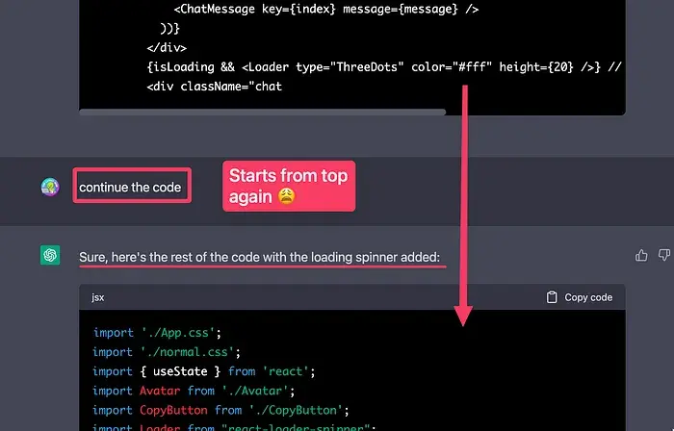Click the 'continue the code' message text
674x431 pixels.
click(130, 188)
